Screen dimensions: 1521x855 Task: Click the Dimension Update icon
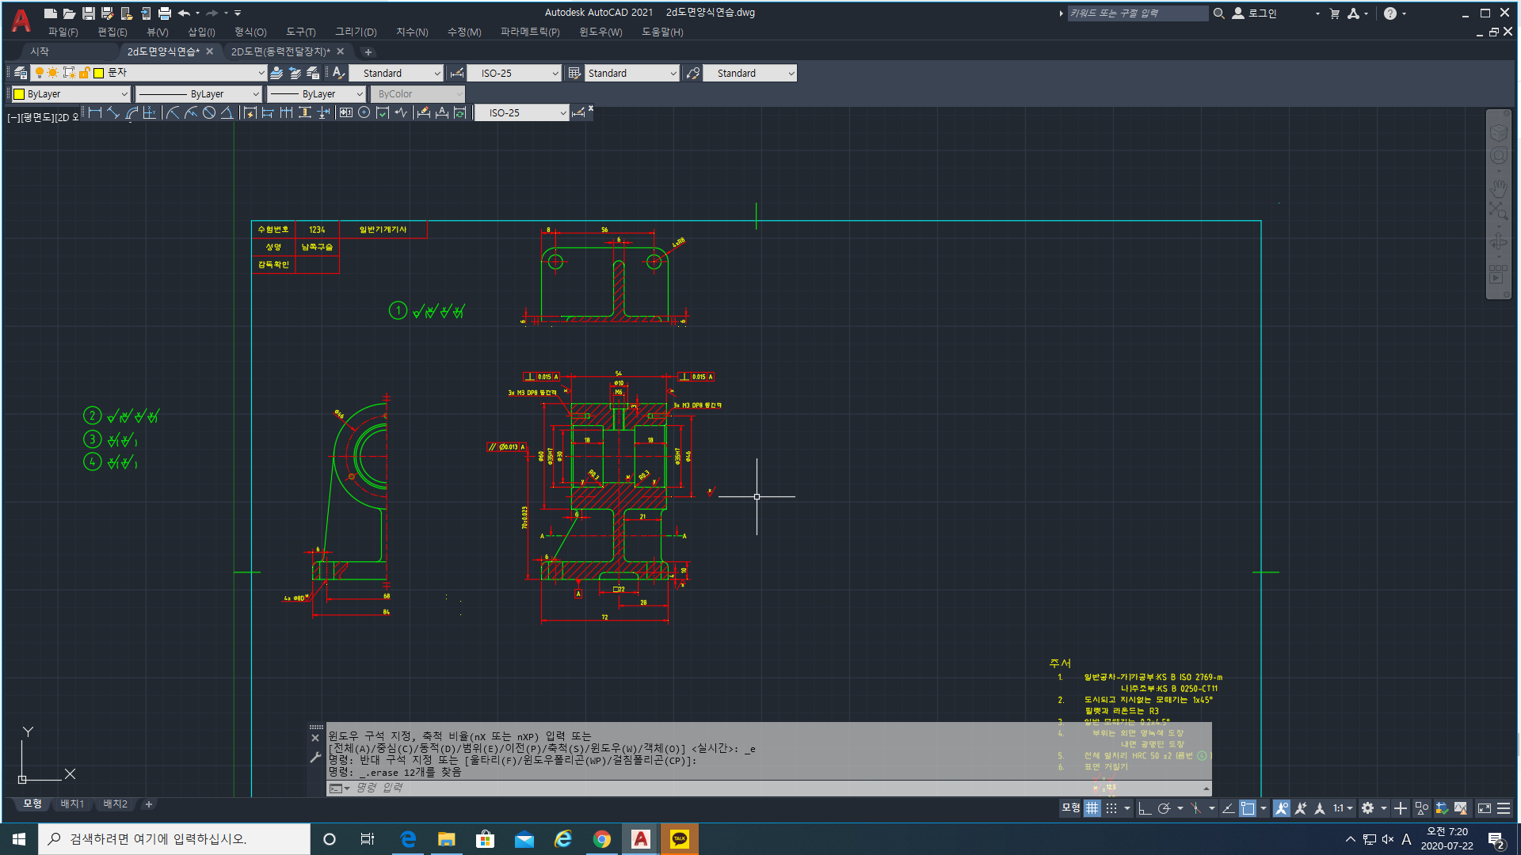point(459,113)
